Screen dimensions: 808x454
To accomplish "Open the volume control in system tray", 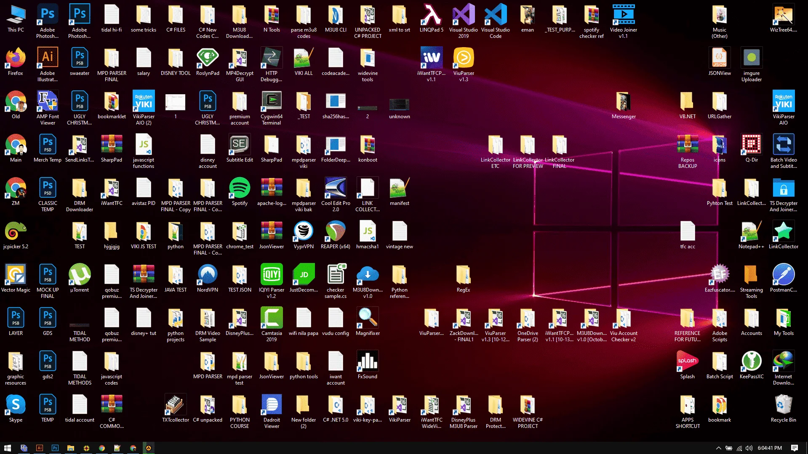I will 749,448.
